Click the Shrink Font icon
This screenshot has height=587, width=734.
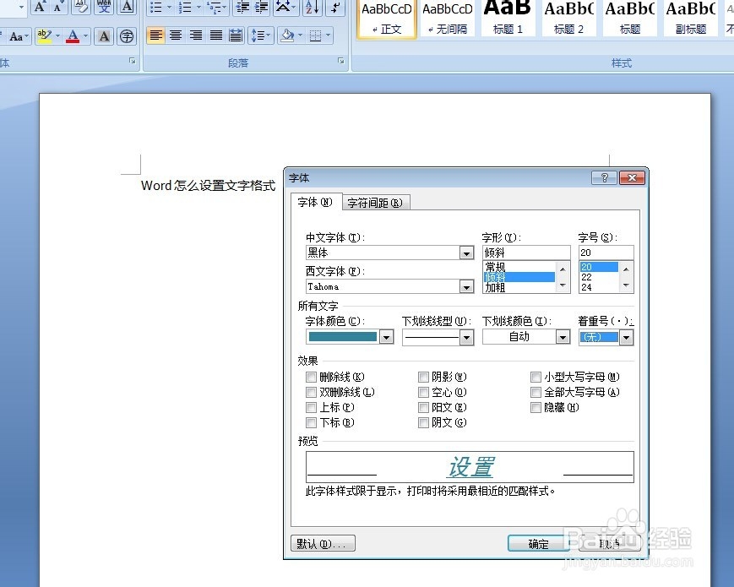(x=58, y=7)
